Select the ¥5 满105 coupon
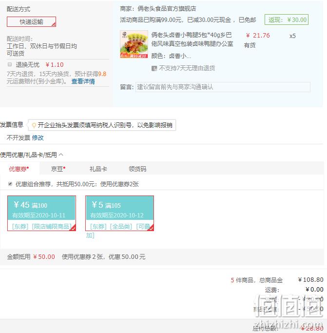Screen dimensions: 327x333 click(x=119, y=213)
